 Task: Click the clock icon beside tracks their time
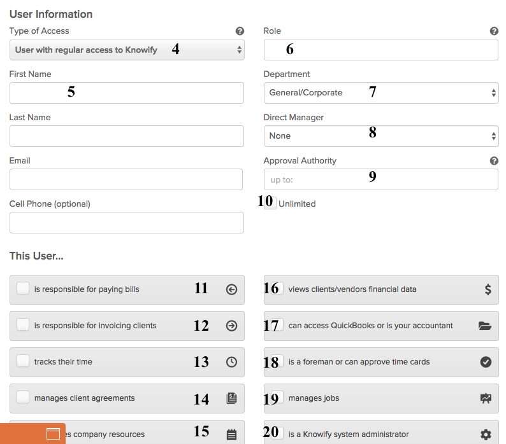[x=231, y=362]
